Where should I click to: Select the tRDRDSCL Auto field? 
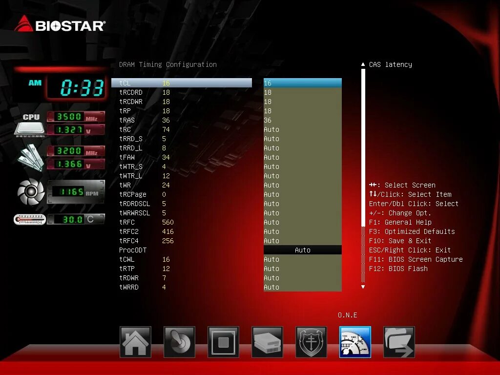[x=303, y=204]
